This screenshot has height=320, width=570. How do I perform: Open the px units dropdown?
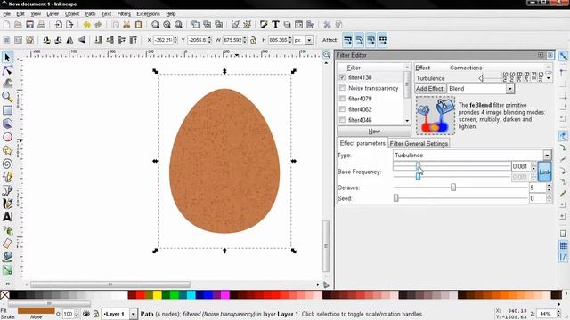(x=309, y=40)
